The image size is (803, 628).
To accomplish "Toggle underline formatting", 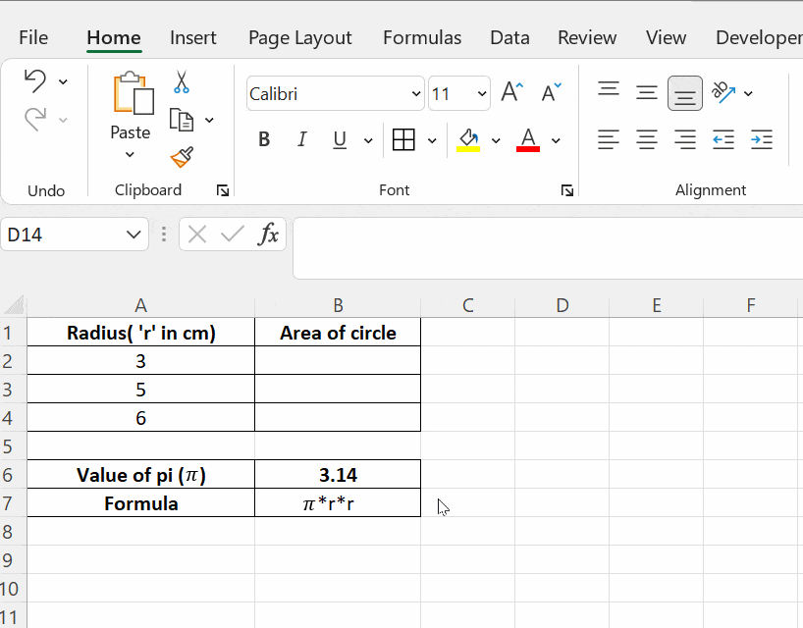I will 337,139.
